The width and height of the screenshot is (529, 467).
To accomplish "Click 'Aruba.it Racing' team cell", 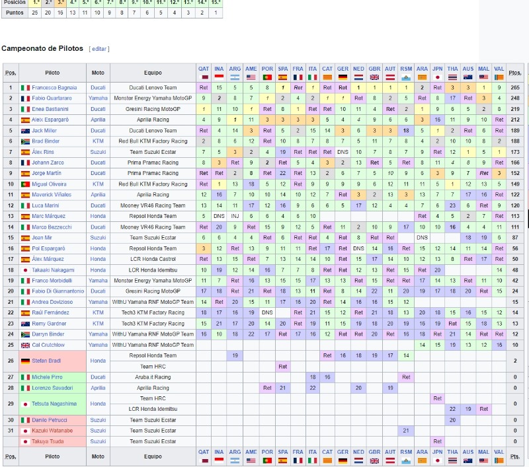I will point(153,377).
